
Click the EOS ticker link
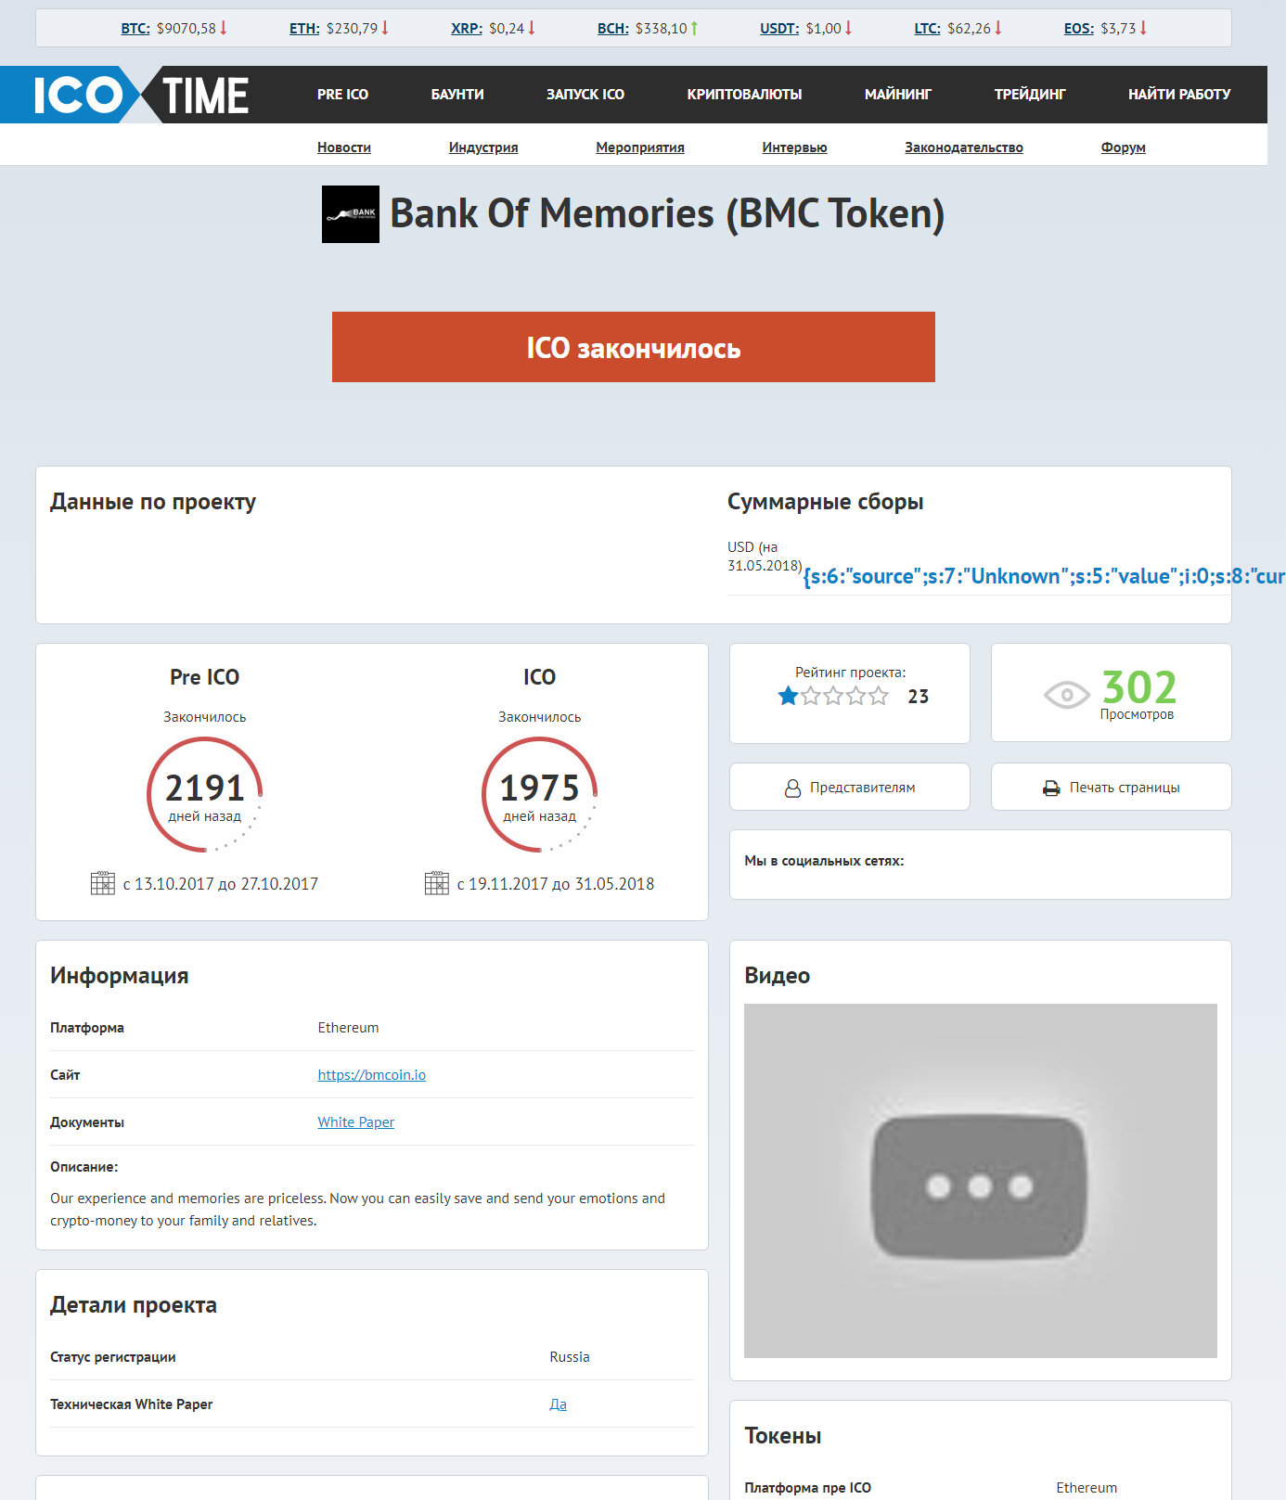[1079, 29]
